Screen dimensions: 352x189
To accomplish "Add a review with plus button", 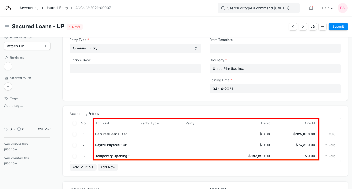I will pyautogui.click(x=8, y=66).
